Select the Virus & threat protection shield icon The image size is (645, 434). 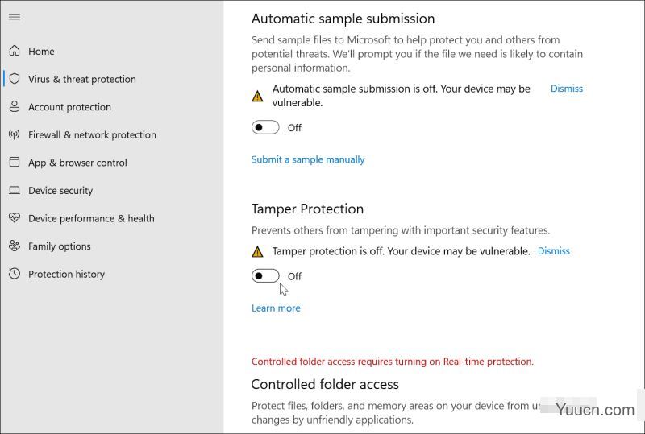pos(15,78)
